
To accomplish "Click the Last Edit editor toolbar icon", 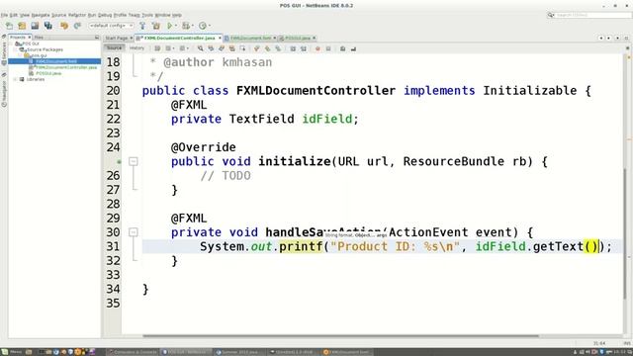I will [157, 48].
